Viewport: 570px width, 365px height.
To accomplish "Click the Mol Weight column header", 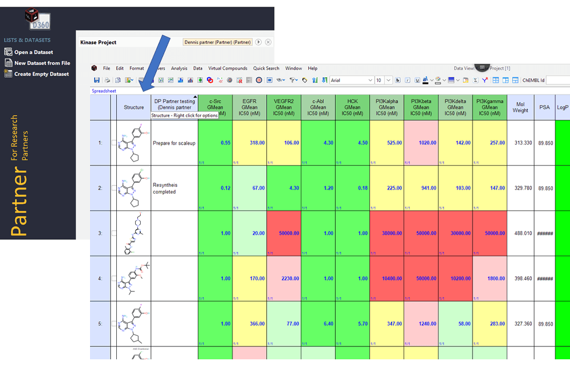I will pos(520,107).
